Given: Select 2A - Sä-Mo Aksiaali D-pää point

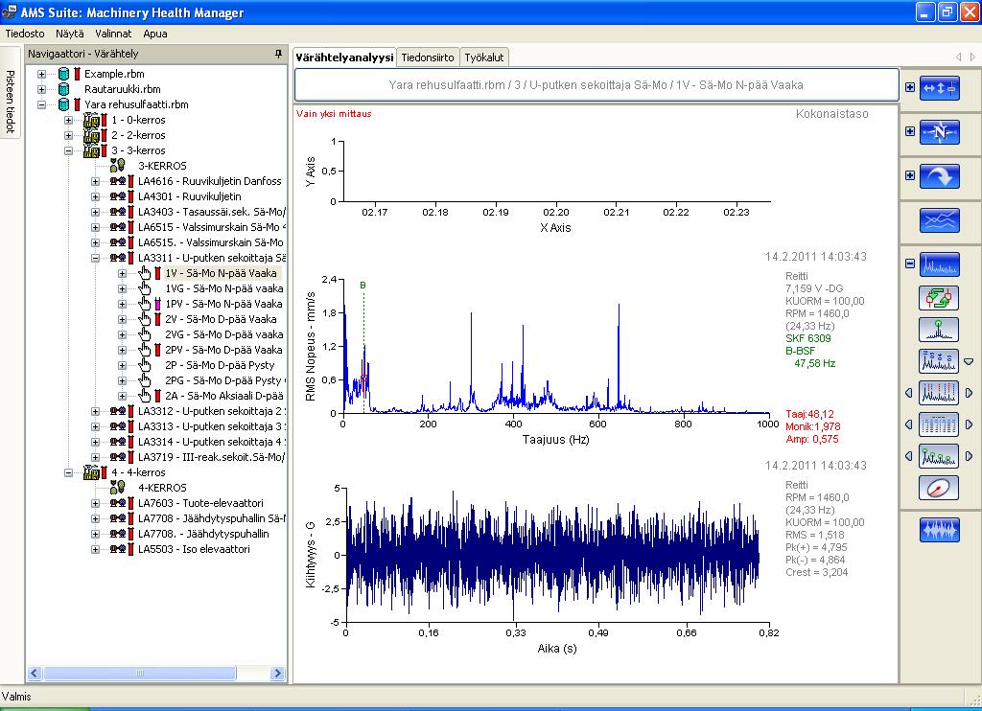Looking at the screenshot, I should (x=224, y=396).
